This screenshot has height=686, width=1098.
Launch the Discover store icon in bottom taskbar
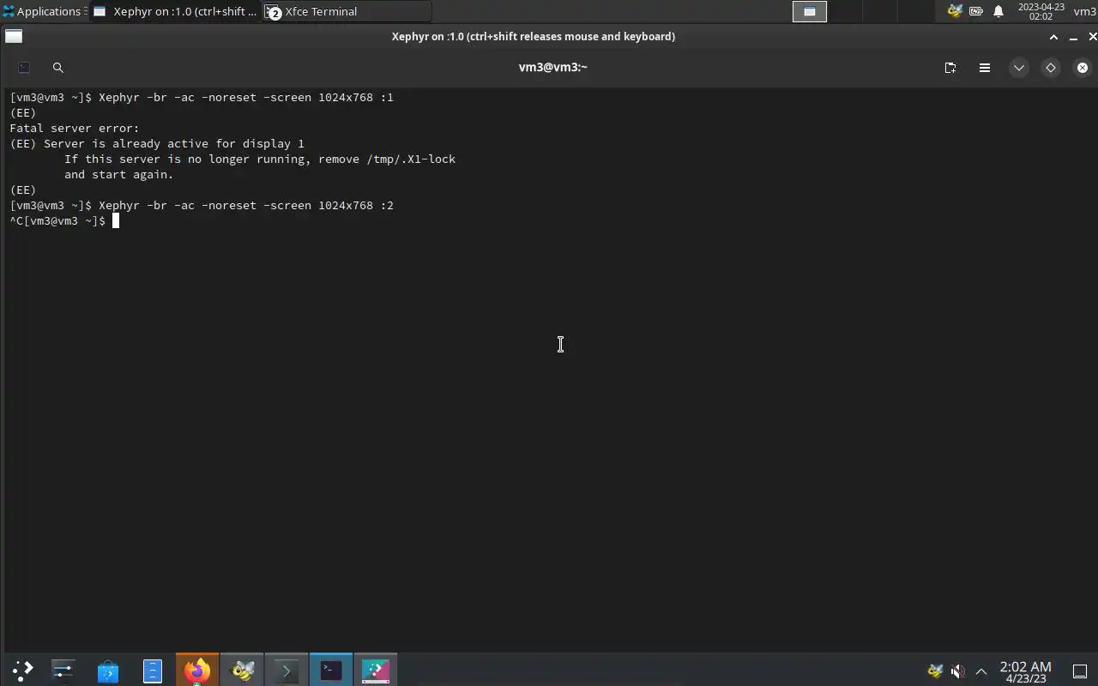point(108,671)
